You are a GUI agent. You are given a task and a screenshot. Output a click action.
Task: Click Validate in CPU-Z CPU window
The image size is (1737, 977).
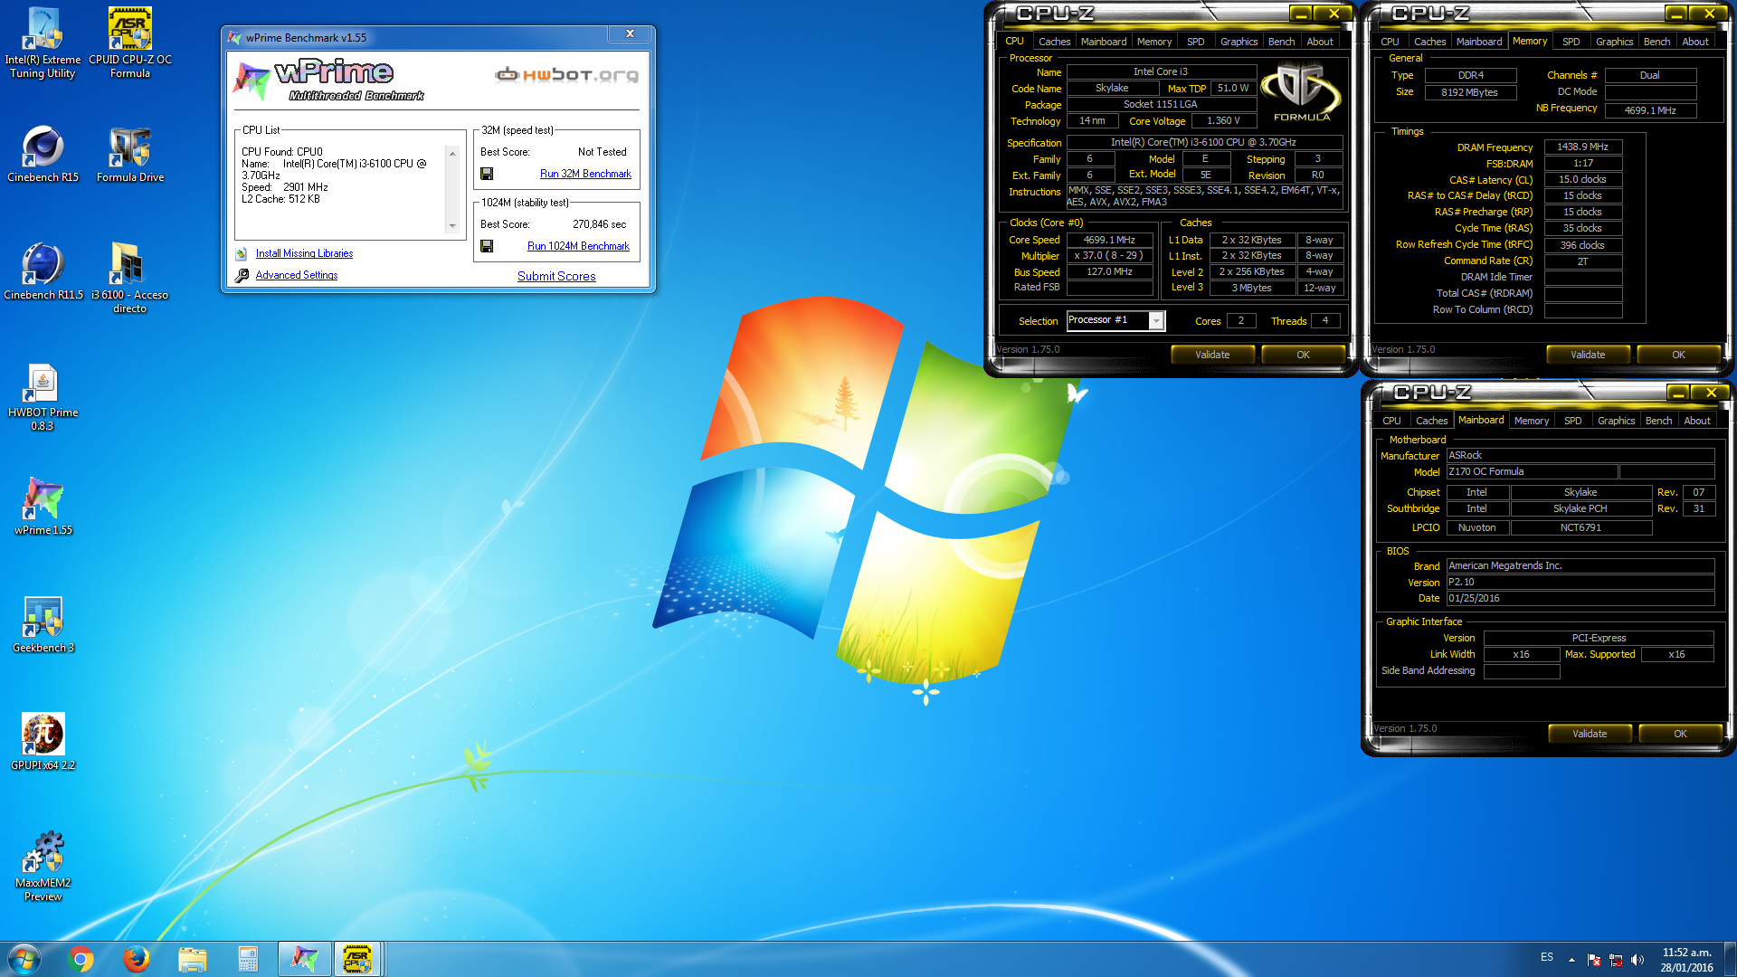click(1212, 355)
